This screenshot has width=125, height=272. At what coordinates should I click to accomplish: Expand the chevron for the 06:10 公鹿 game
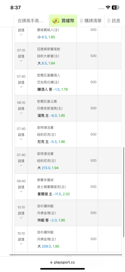[21, 113]
